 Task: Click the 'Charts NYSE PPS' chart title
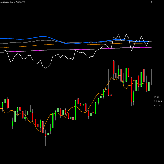pos(17,2)
